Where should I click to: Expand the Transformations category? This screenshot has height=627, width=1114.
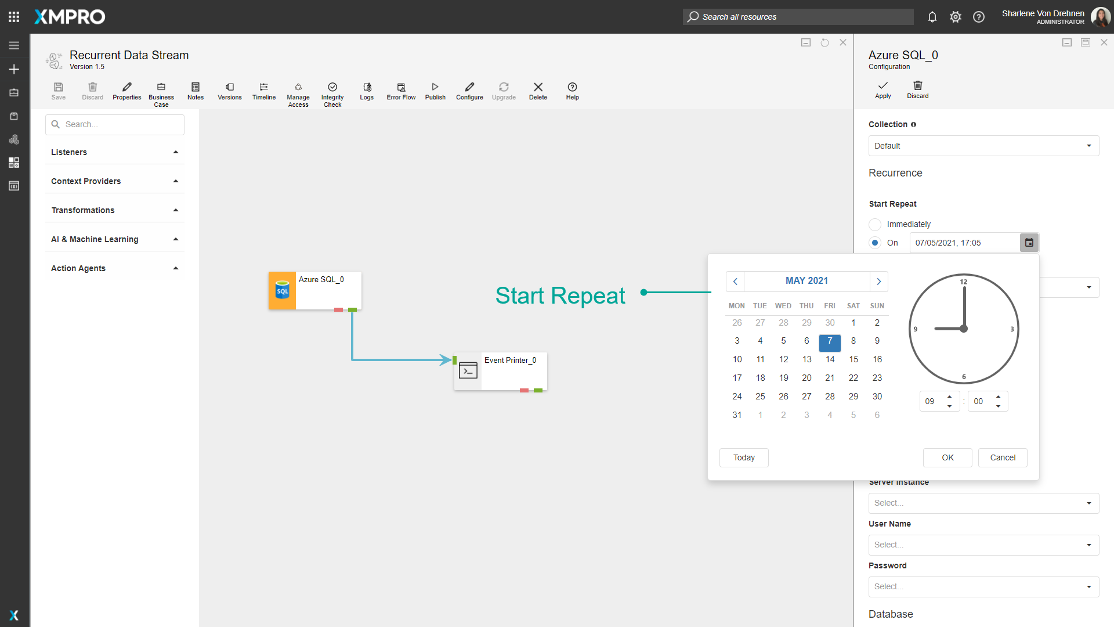115,210
